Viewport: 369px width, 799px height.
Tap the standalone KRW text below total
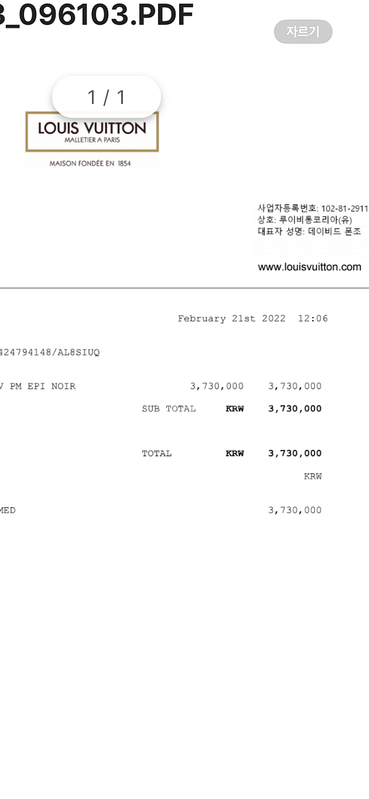point(313,477)
